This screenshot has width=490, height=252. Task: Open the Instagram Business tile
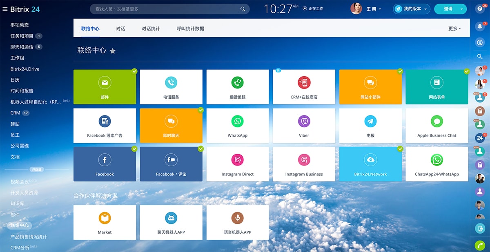304,164
